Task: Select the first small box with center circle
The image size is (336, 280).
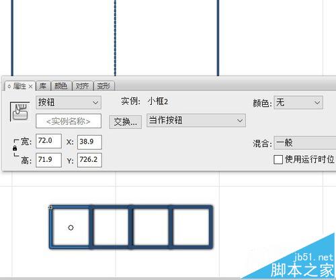Action: click(71, 227)
